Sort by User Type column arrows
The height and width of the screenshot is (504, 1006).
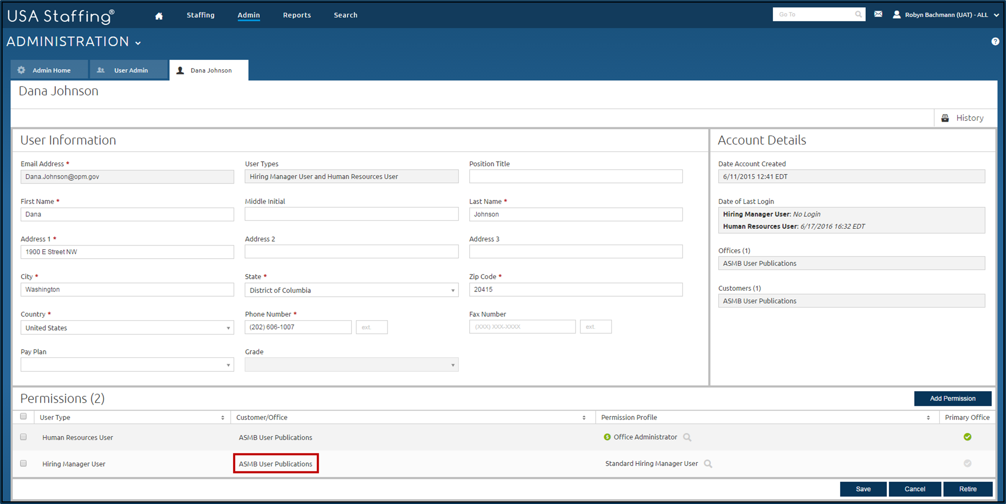pos(222,418)
